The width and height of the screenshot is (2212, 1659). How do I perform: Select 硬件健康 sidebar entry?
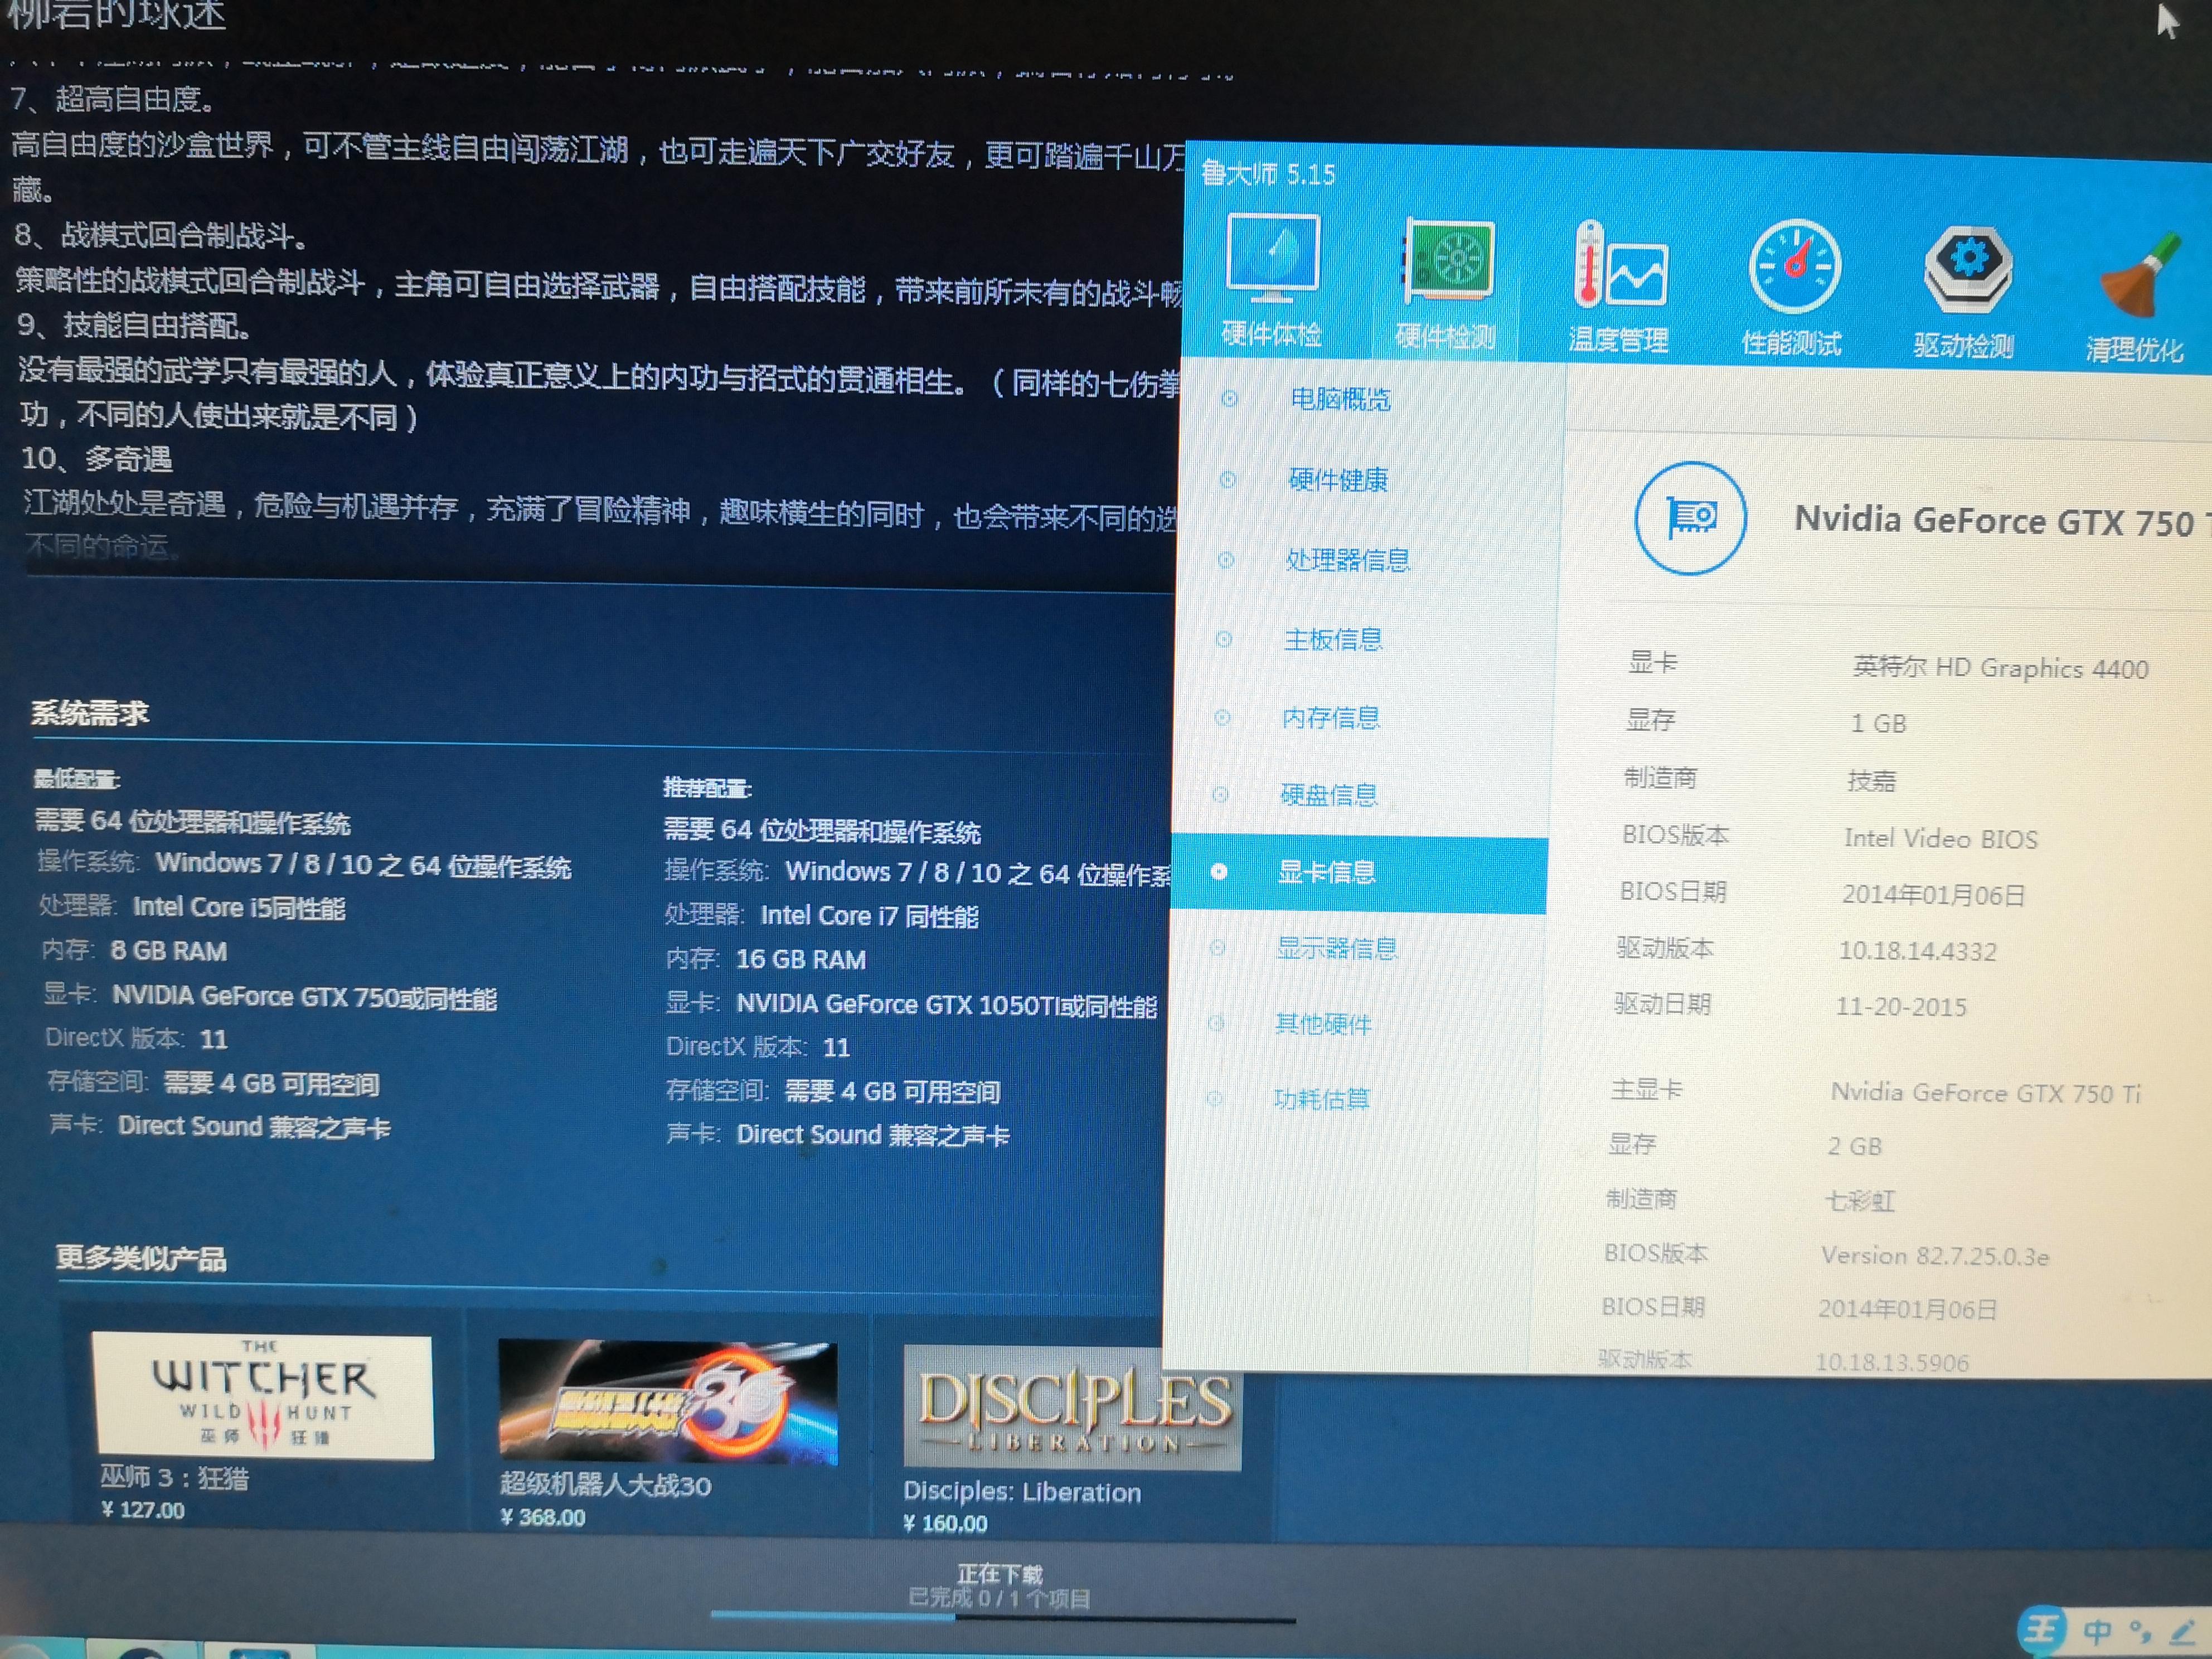click(x=1338, y=480)
